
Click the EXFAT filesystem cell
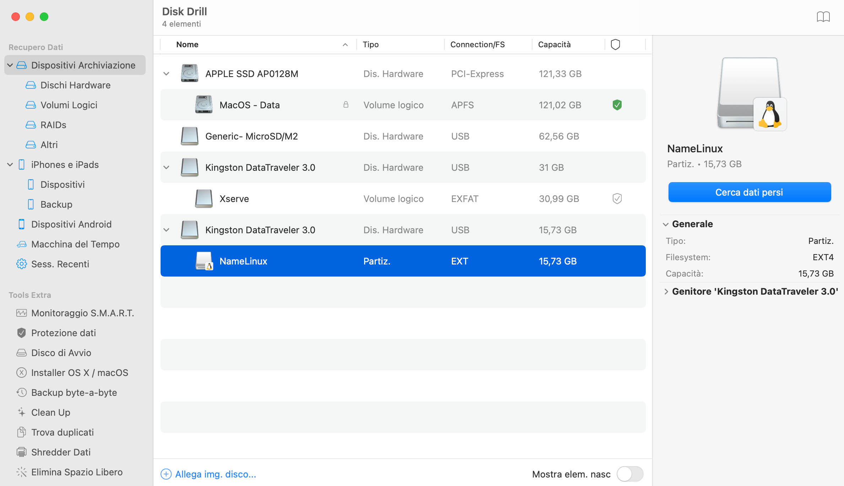click(465, 199)
